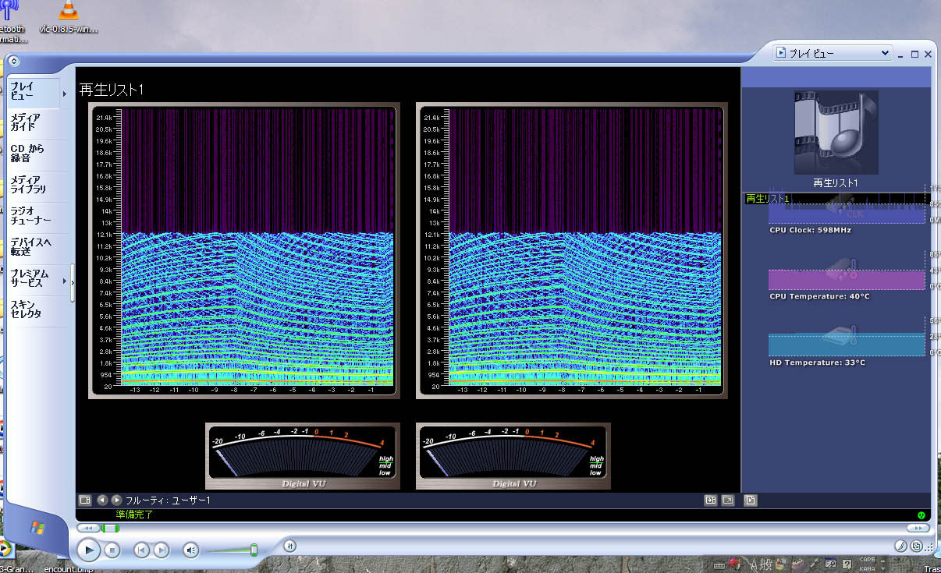Open the visualization select menu icon
Image resolution: width=941 pixels, height=573 pixels.
click(85, 500)
